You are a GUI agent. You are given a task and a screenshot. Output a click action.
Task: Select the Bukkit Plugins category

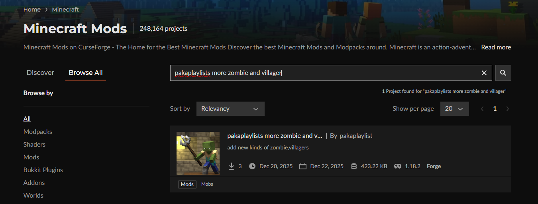tap(43, 170)
